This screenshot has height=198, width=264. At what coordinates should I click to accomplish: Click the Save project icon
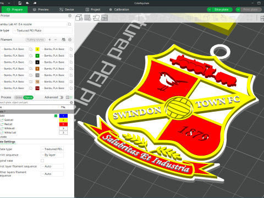(20, 3)
